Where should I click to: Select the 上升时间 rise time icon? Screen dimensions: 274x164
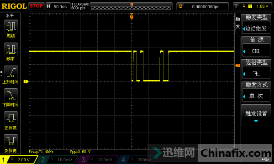(11, 72)
